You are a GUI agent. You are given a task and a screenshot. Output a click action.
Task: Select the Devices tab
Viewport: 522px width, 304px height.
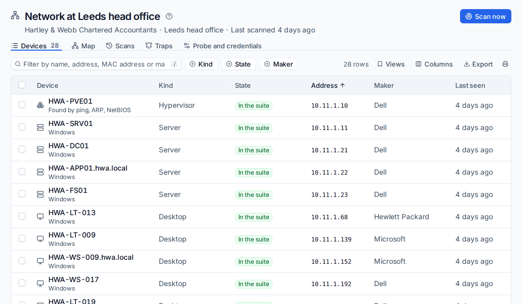(x=36, y=46)
